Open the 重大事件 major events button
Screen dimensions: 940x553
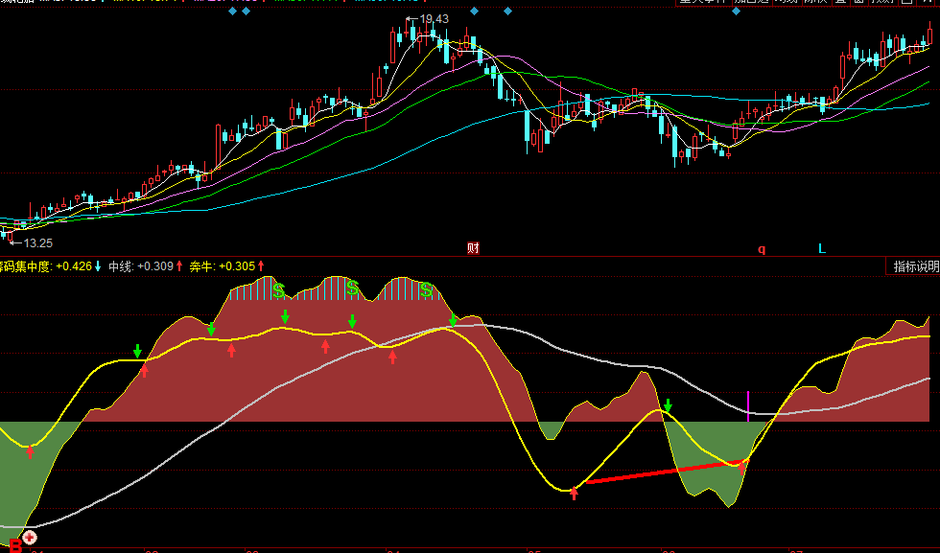[705, 2]
